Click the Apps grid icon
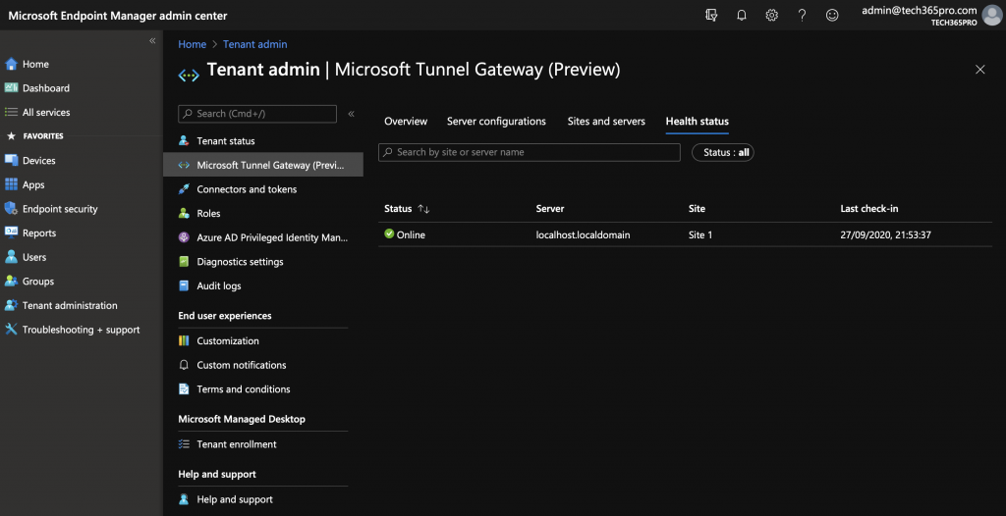The width and height of the screenshot is (1006, 516). [12, 184]
